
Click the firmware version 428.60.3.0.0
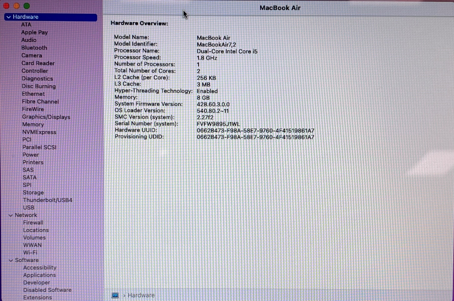tap(213, 105)
